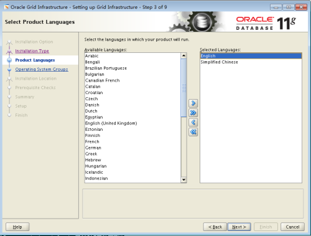This screenshot has width=311, height=236.
Task: Select Hungarian in Available Languages
Action: (132, 166)
